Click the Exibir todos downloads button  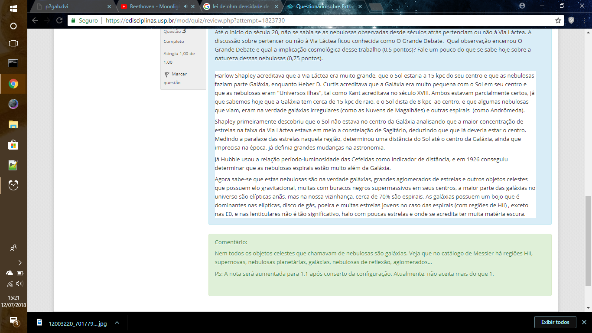555,322
